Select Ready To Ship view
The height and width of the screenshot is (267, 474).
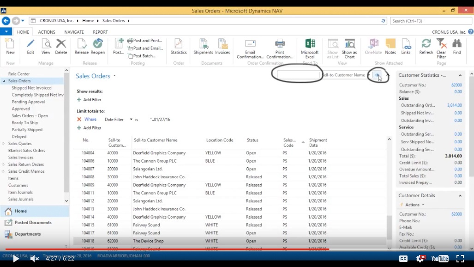(25, 122)
